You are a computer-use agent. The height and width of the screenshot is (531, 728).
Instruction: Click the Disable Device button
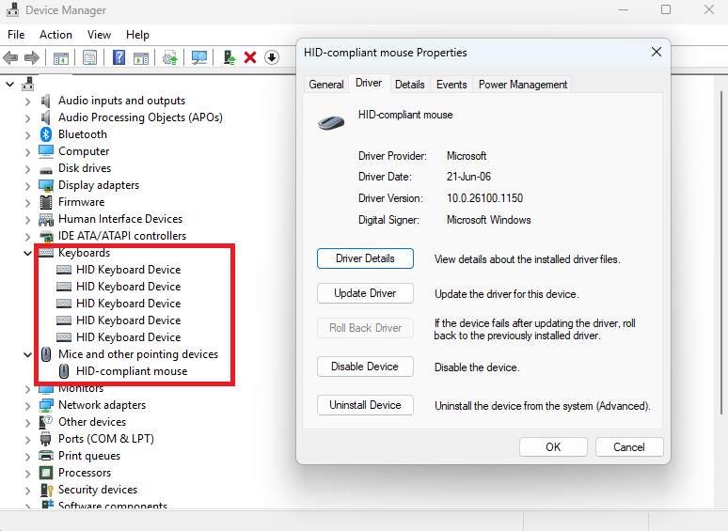(x=365, y=367)
